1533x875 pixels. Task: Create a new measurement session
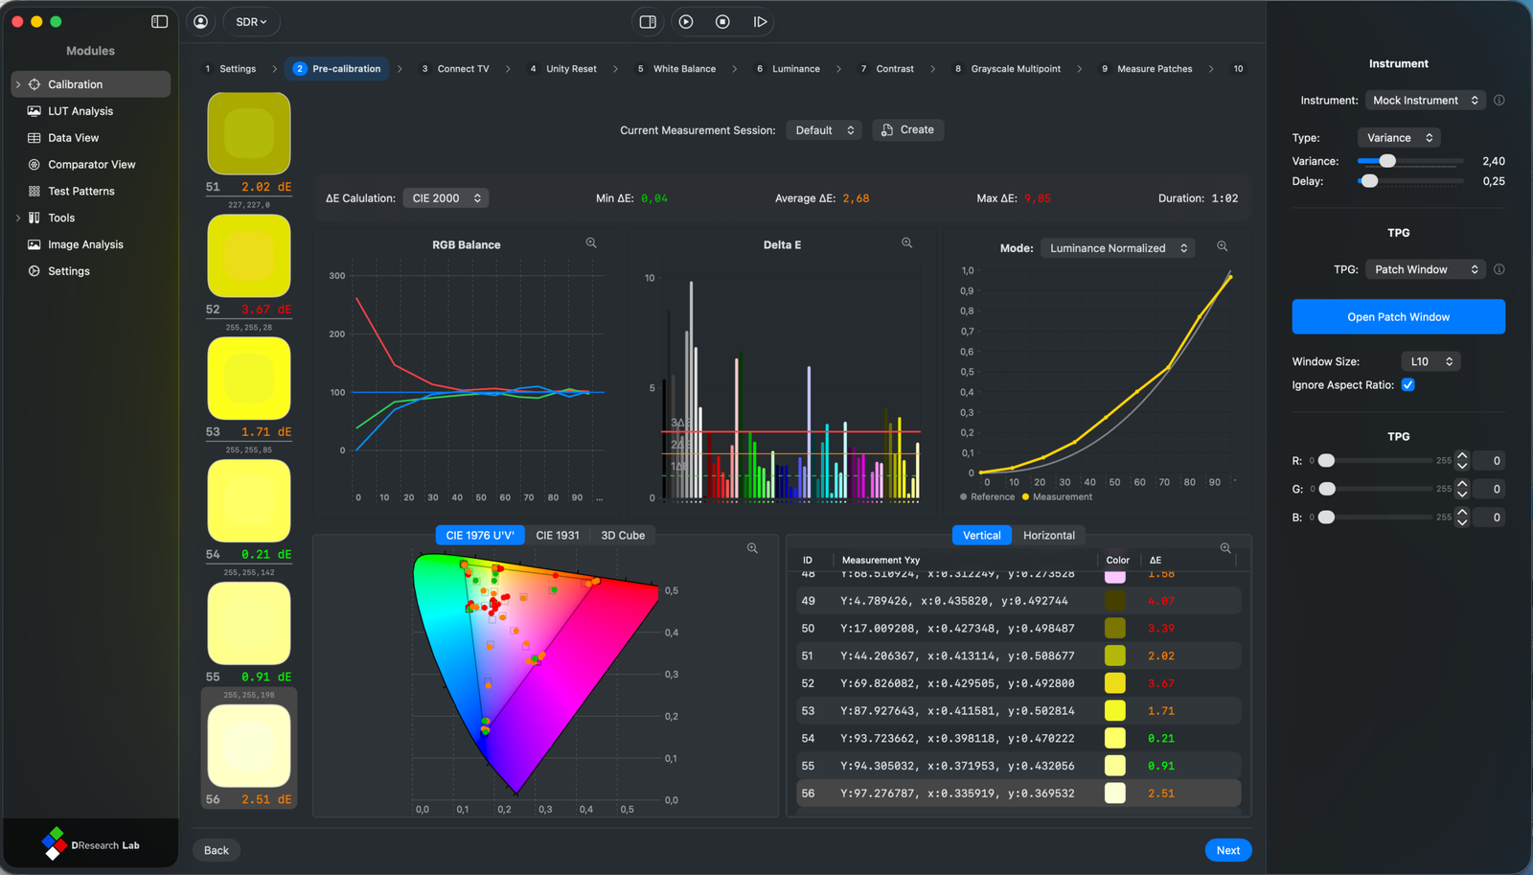[x=907, y=129]
